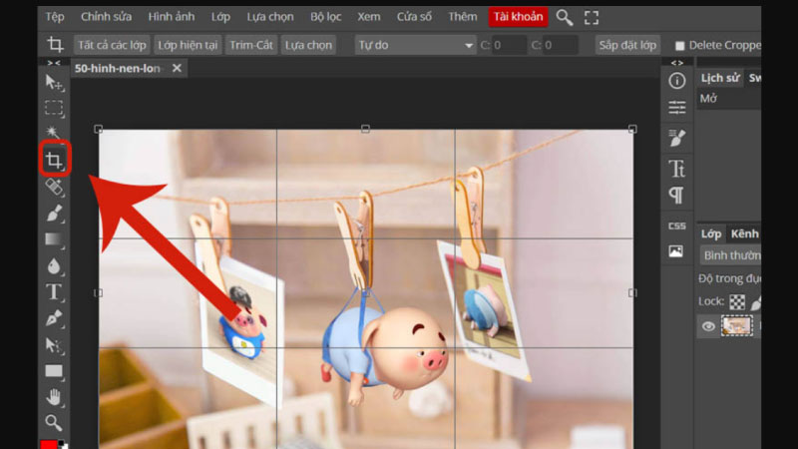Image resolution: width=798 pixels, height=449 pixels.
Task: Select the Blur droplet tool
Action: point(54,265)
